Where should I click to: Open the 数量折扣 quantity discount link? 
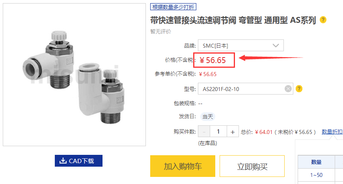tap(332, 132)
